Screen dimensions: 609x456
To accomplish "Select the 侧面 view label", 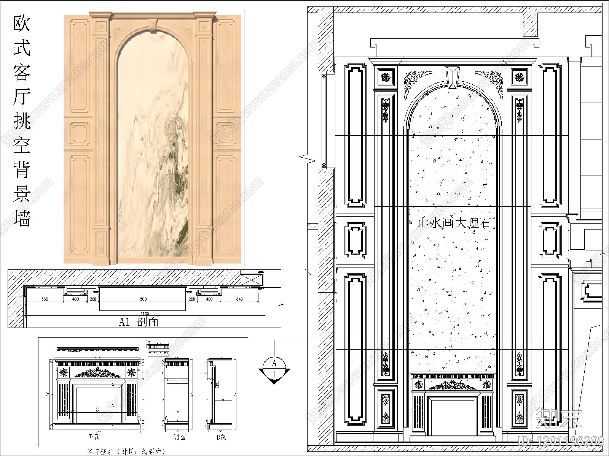I will coord(179,437).
